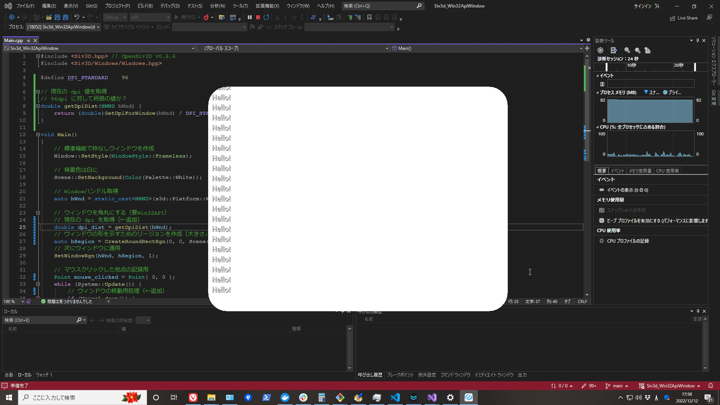Viewport: 720px width, 405px height.
Task: Open the Hot Reload flame button
Action: [206, 17]
